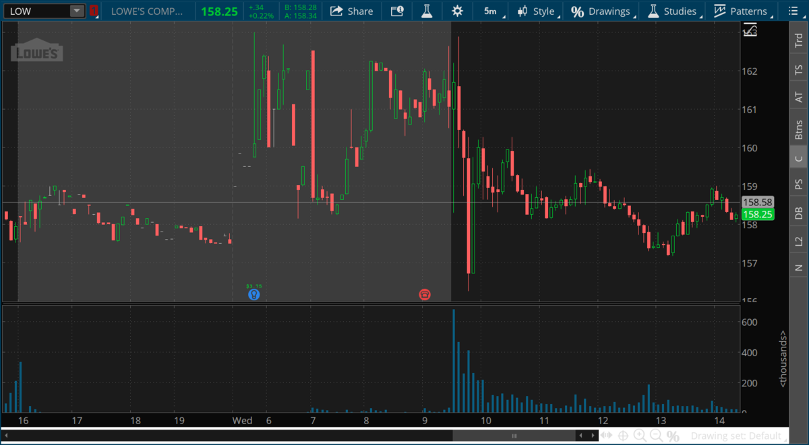Screen dimensions: 809x445
Task: Open the N sidebar tab
Action: tap(799, 268)
